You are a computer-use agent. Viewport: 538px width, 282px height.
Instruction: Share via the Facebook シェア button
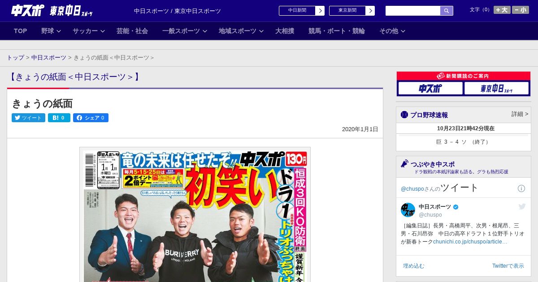tap(91, 118)
